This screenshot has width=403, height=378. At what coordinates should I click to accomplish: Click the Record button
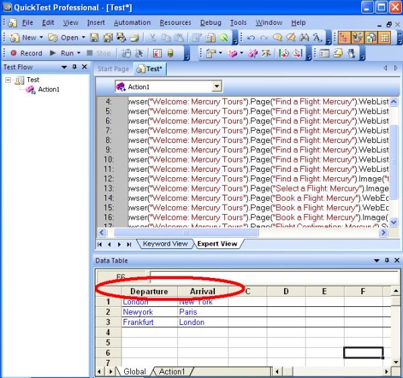point(26,53)
